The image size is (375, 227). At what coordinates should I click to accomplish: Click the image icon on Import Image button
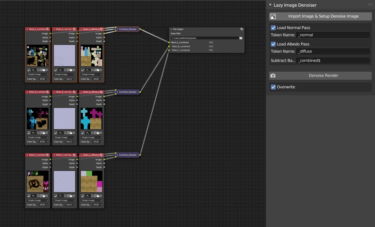coord(273,16)
